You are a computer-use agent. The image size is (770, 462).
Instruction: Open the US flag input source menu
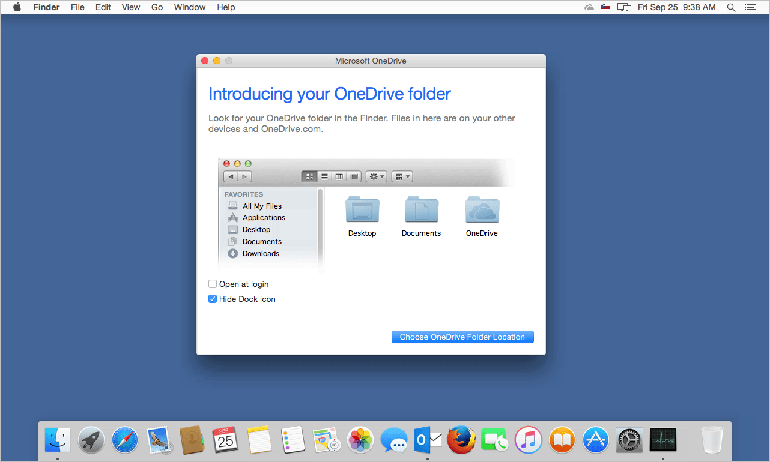605,7
